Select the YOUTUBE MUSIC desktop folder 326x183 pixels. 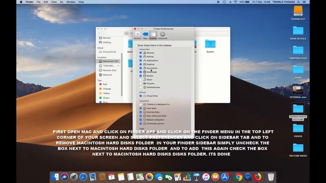[x=298, y=150]
